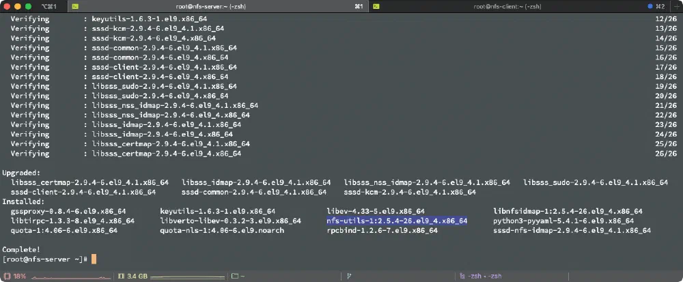The image size is (683, 282).
Task: Click the 21/26 verification counter
Action: point(666,105)
